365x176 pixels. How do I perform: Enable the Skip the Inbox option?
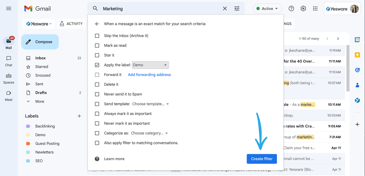click(x=97, y=35)
